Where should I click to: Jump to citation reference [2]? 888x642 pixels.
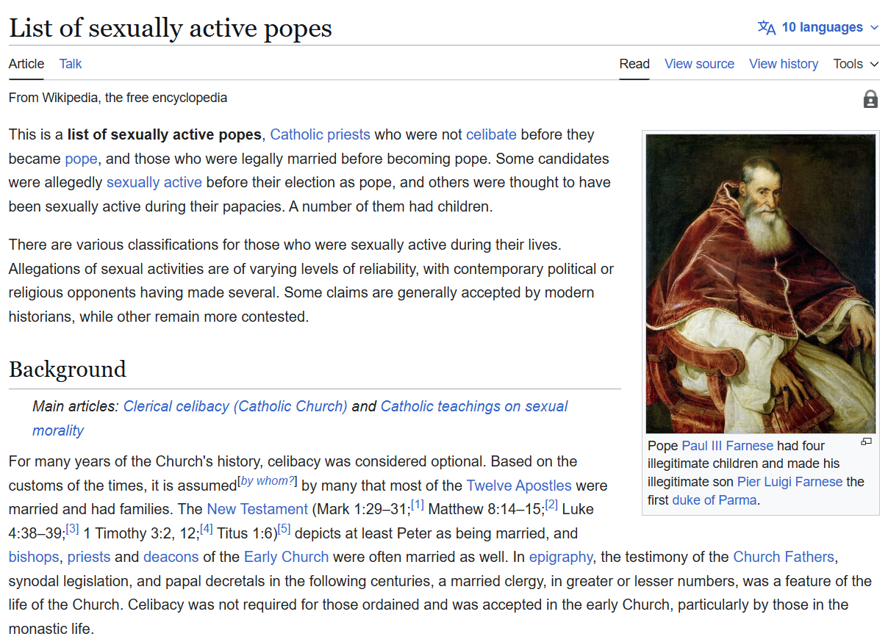(x=552, y=505)
